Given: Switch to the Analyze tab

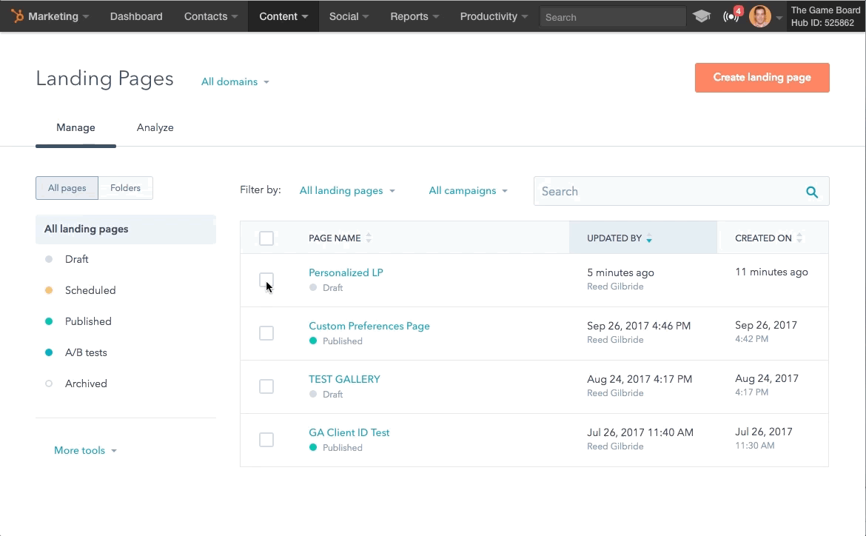Looking at the screenshot, I should pyautogui.click(x=155, y=128).
